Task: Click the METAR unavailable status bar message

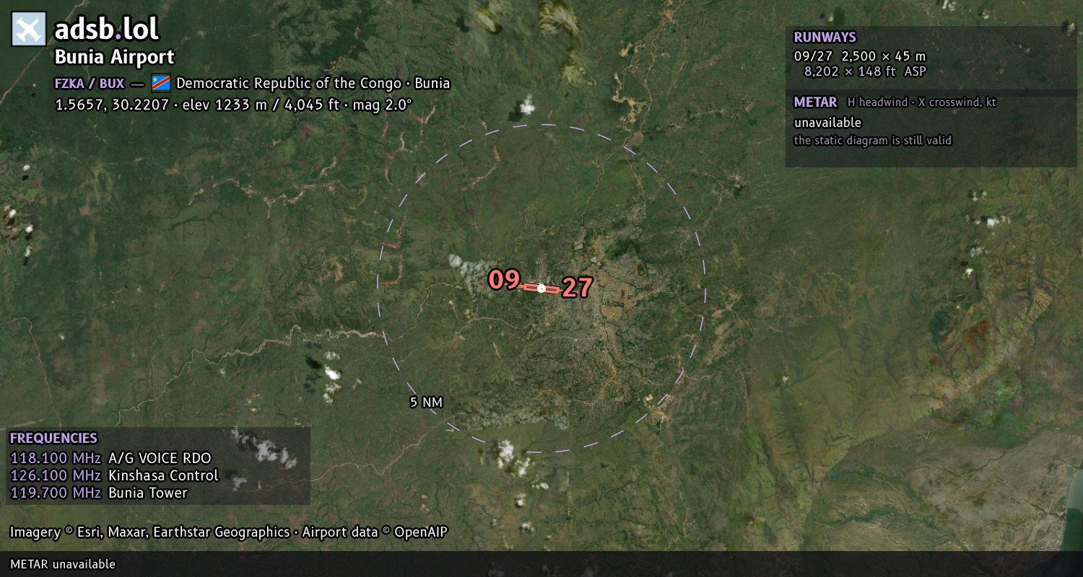Action: click(63, 564)
